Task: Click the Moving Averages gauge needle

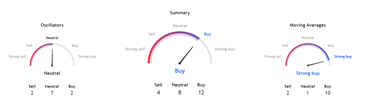Action: (316, 63)
